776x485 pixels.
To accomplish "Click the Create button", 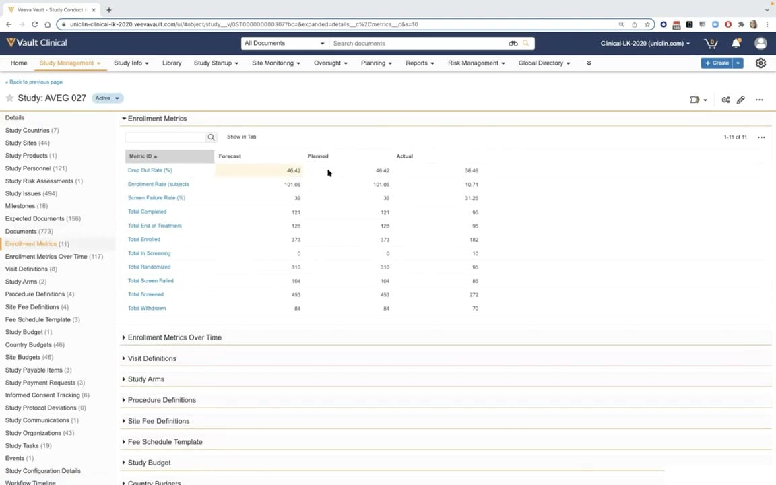I will (x=717, y=63).
